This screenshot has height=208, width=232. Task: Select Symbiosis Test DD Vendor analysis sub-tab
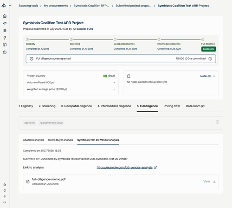pos(98,140)
